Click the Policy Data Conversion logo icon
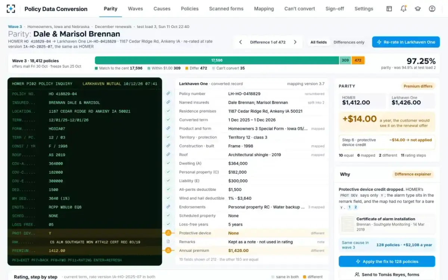This screenshot has width=448, height=280. (x=11, y=9)
